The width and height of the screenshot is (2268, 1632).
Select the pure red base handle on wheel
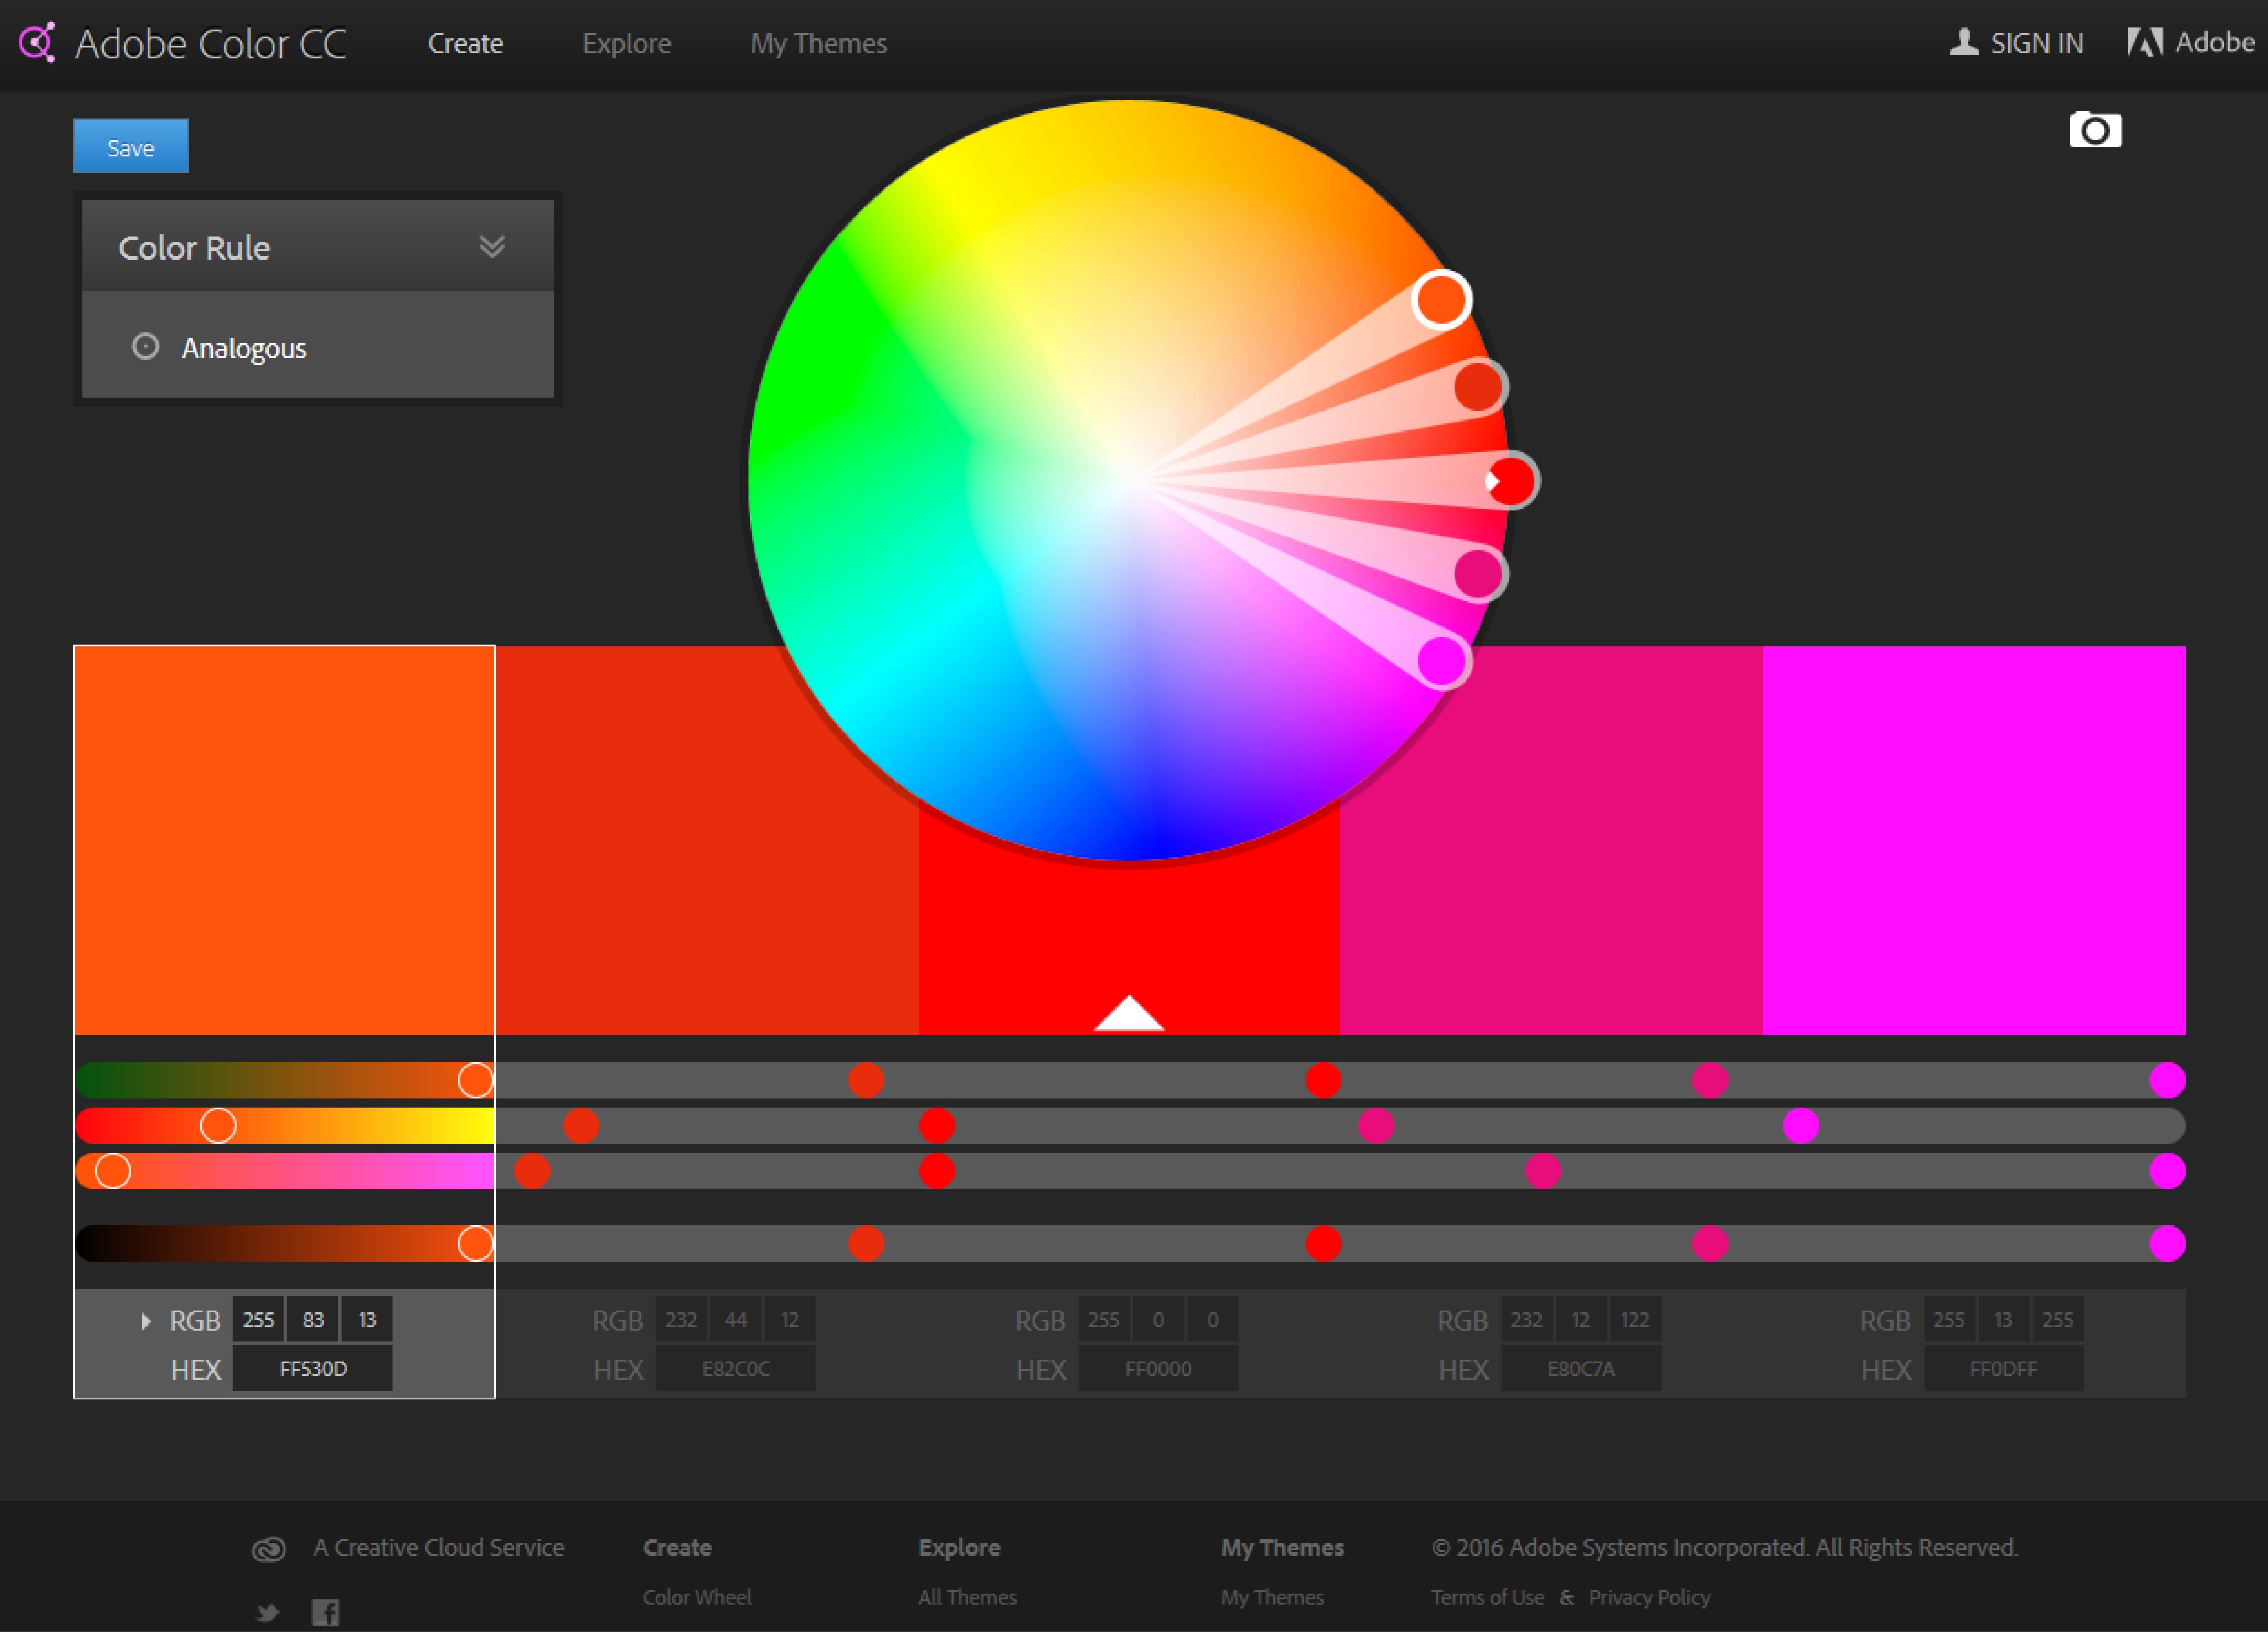pos(1511,481)
